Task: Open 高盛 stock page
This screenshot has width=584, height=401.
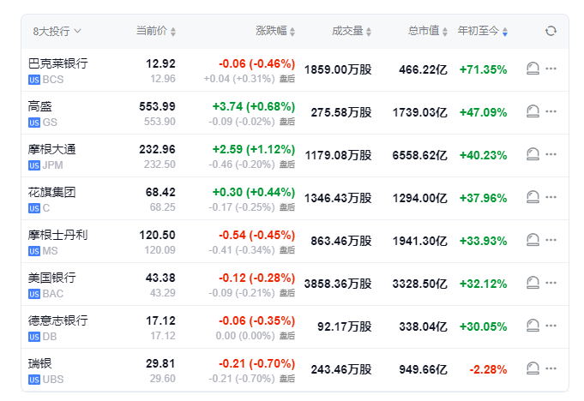Action: point(39,106)
